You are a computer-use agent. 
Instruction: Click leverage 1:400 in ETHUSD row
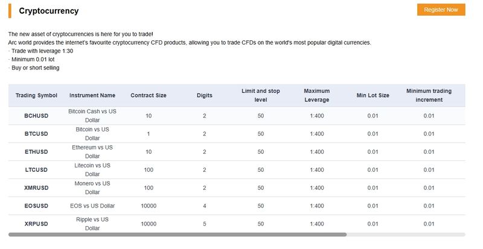(x=316, y=152)
